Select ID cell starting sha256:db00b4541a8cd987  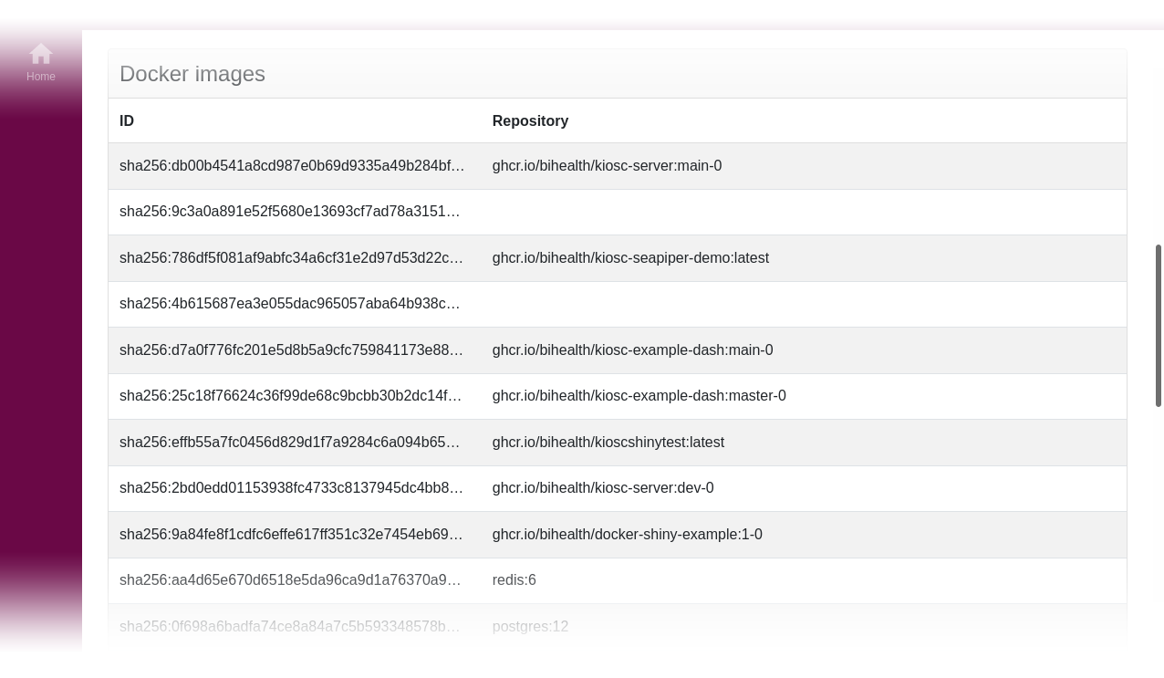(295, 166)
